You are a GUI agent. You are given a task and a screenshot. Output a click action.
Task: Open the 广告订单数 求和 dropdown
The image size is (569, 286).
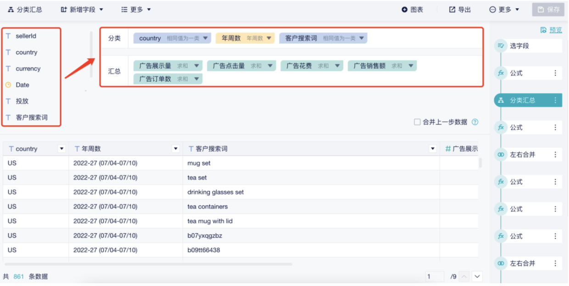point(197,79)
